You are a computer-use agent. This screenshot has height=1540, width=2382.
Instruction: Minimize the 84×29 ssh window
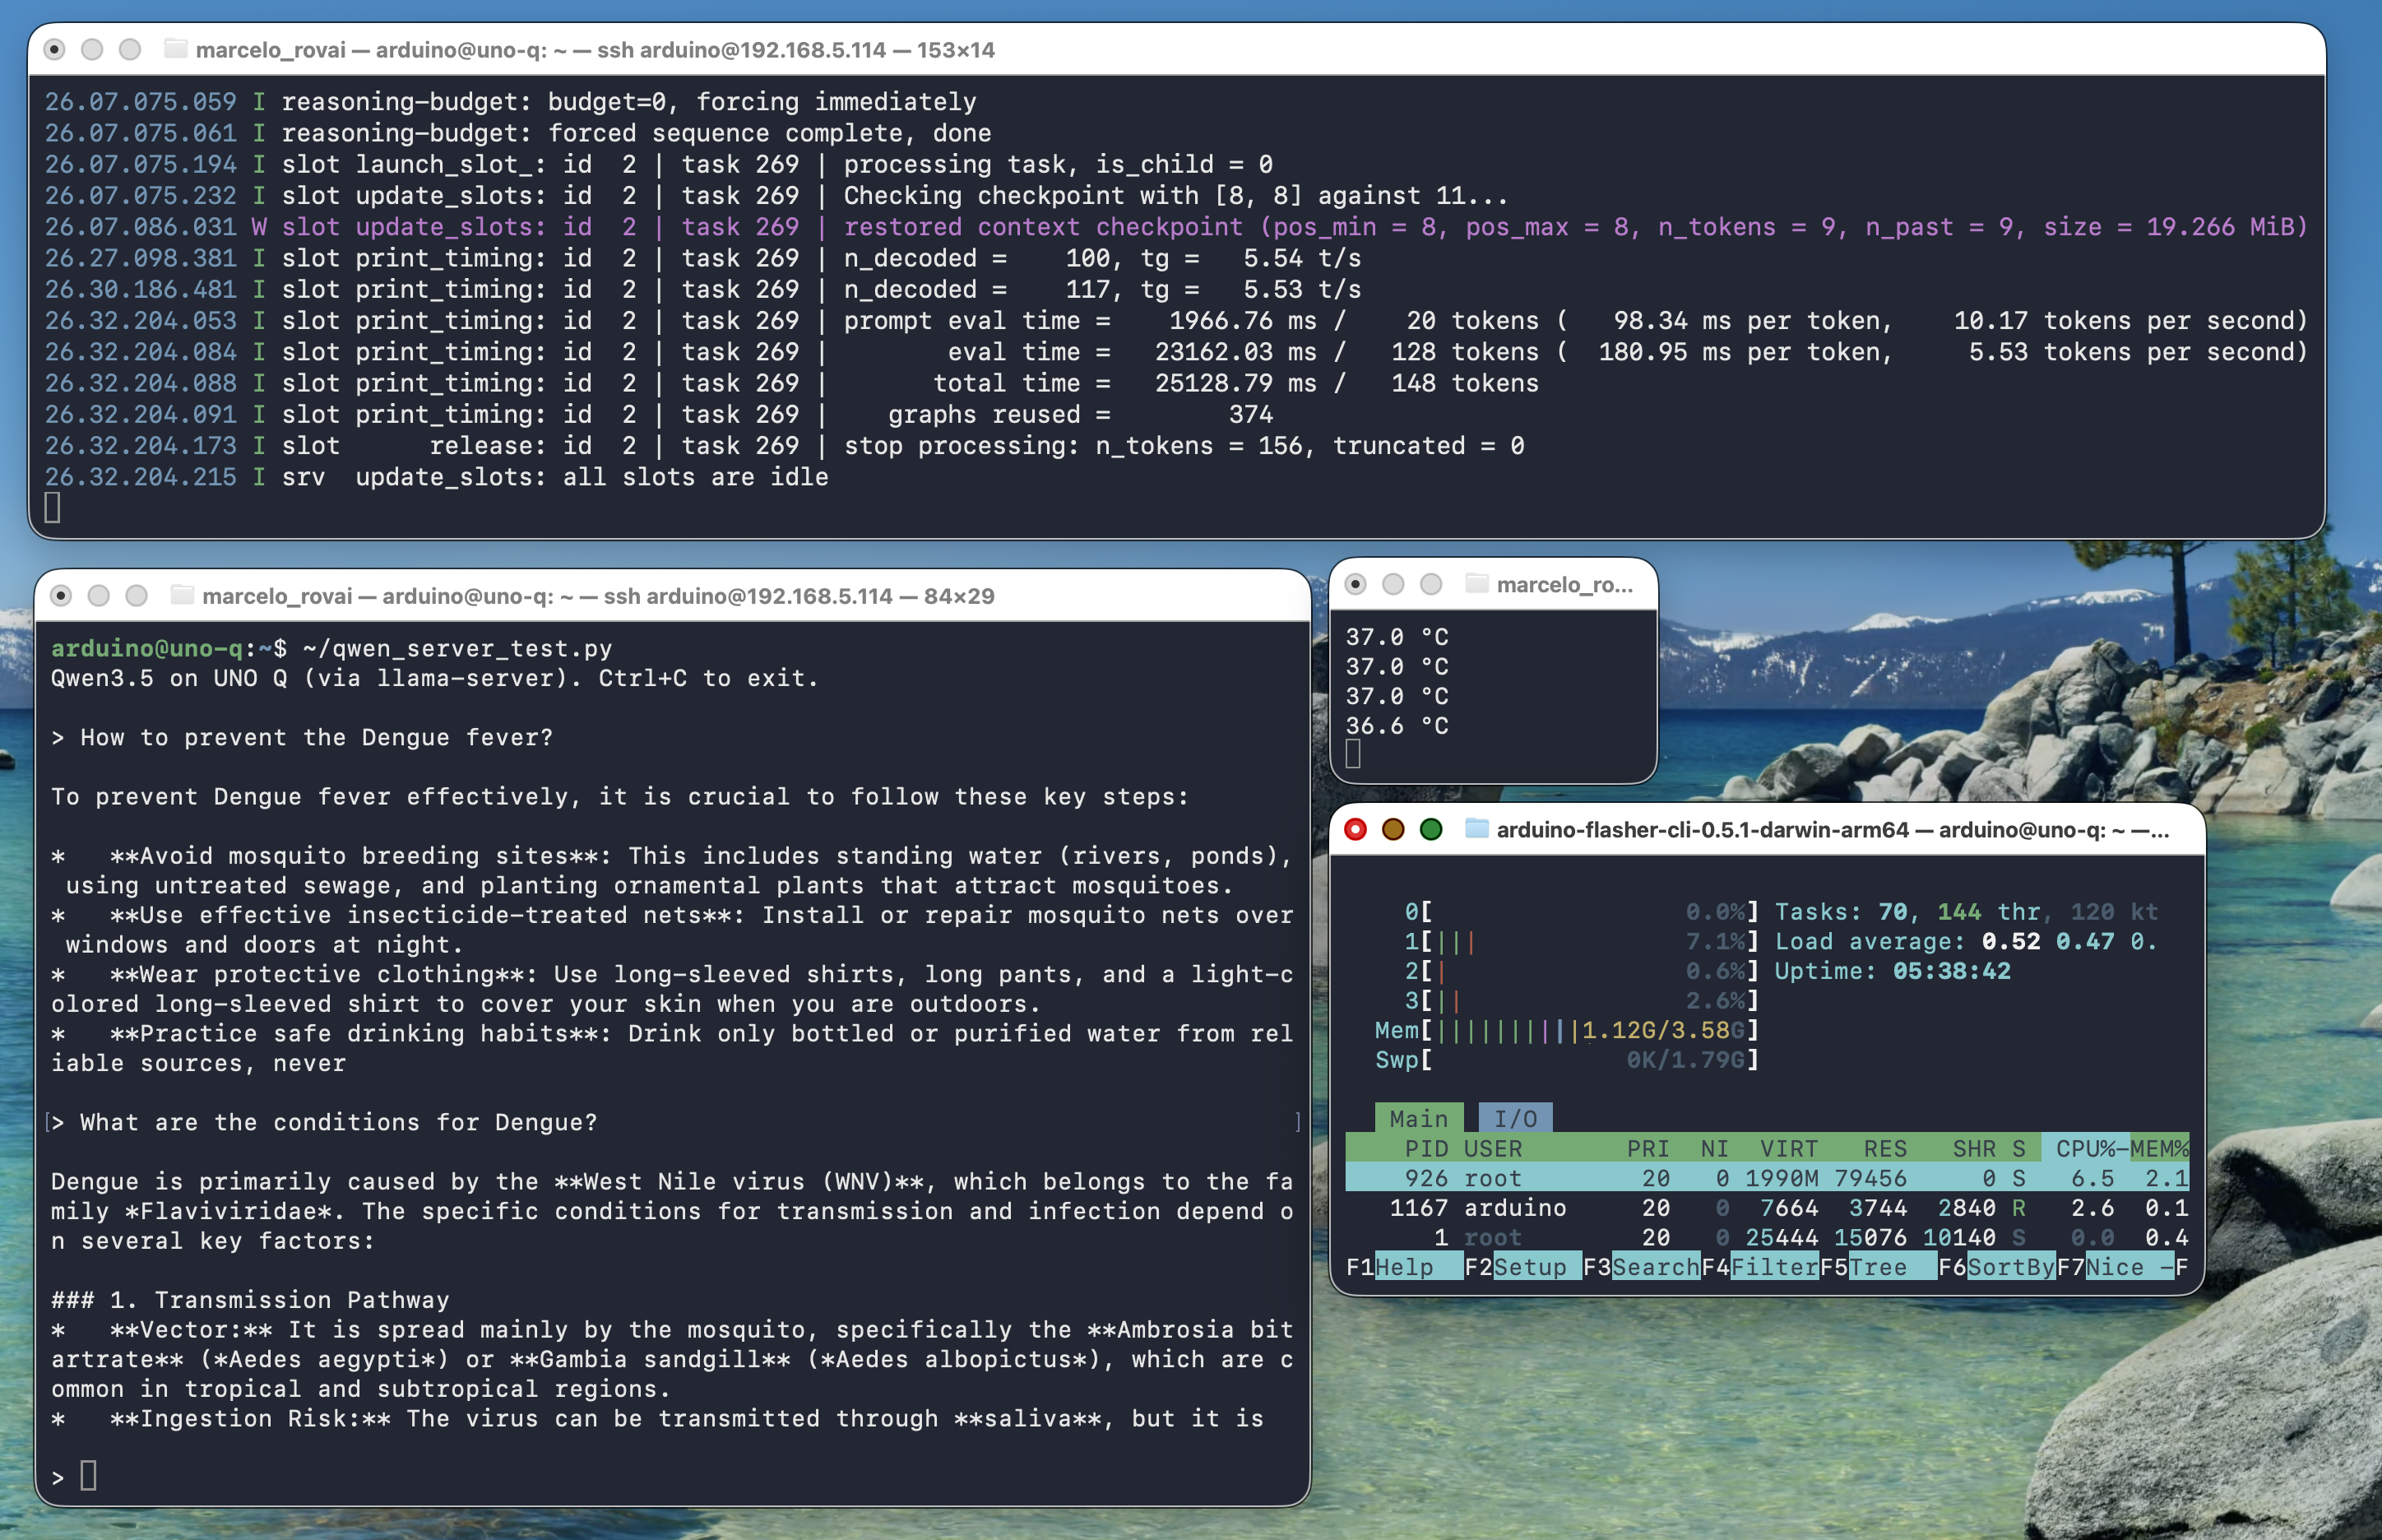(x=99, y=596)
